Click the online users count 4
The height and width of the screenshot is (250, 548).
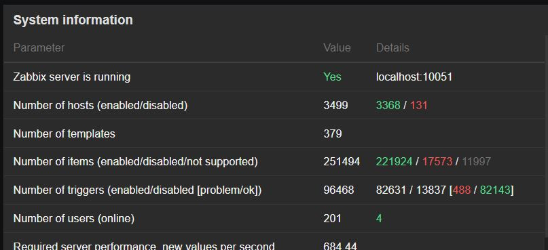click(379, 219)
